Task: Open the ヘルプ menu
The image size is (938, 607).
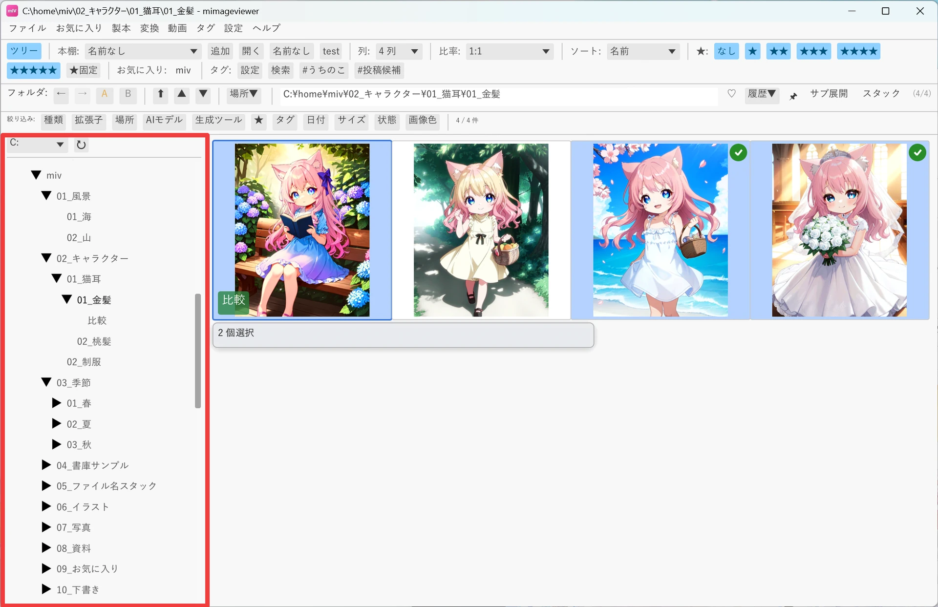Action: point(266,28)
